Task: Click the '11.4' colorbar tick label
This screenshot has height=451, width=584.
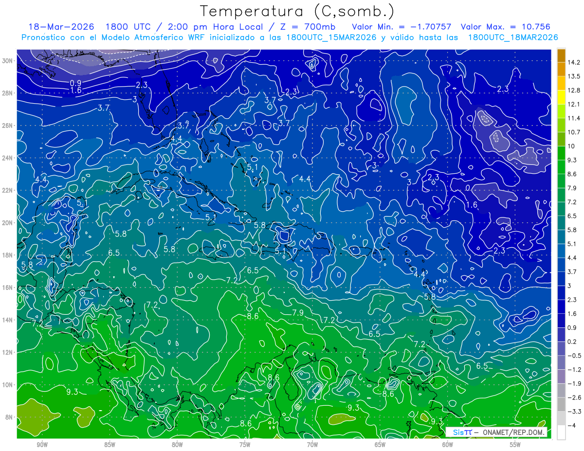Action: (574, 118)
